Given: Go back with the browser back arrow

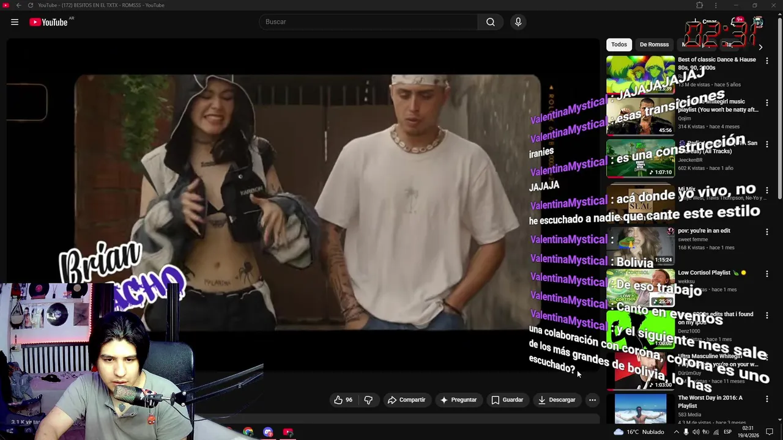Looking at the screenshot, I should coord(18,5).
